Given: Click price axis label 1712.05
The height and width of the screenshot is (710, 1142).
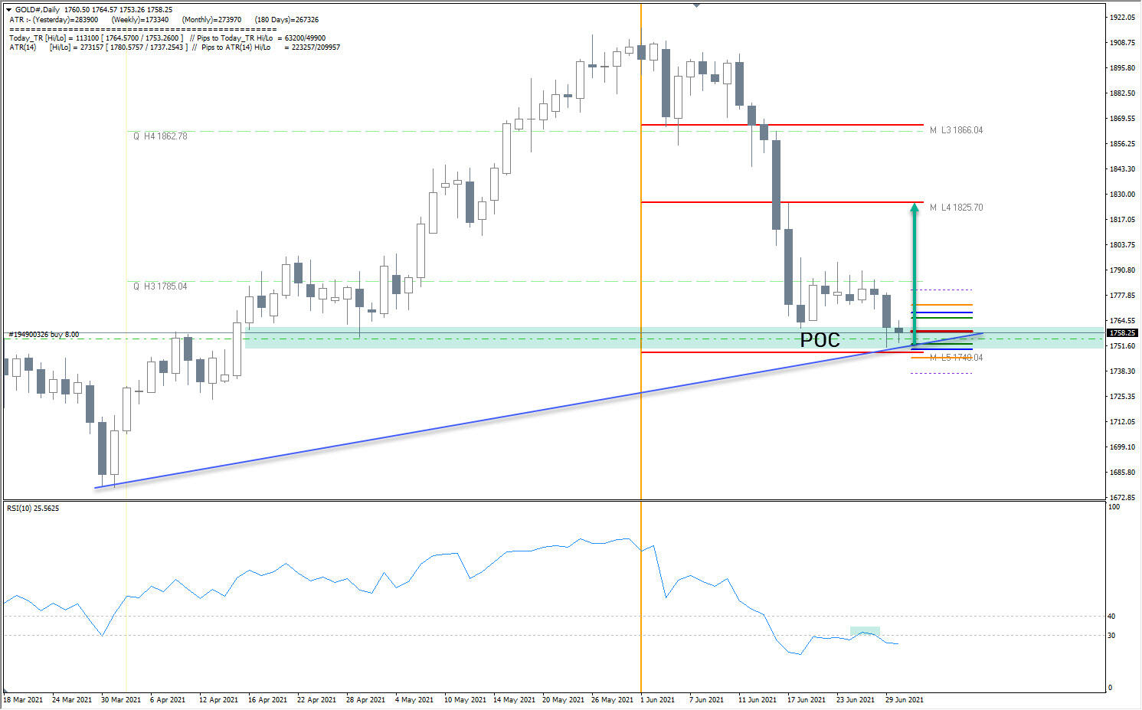Looking at the screenshot, I should pyautogui.click(x=1122, y=422).
